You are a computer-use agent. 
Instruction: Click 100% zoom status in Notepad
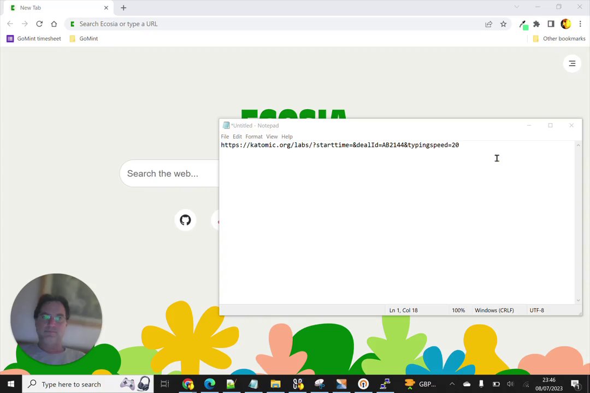458,310
